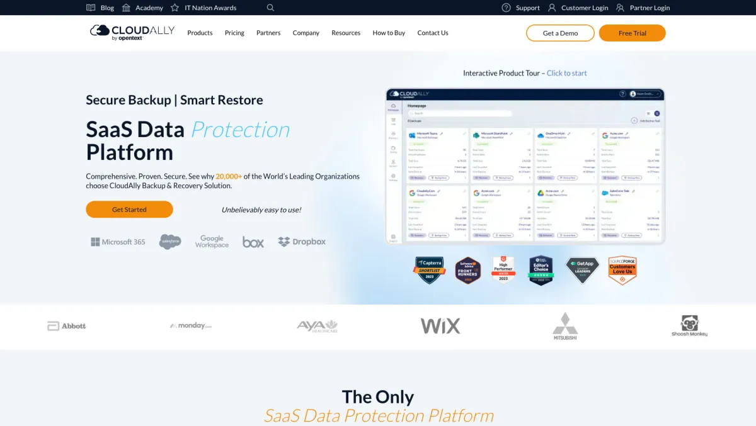Go to Partner Login
Image resolution: width=756 pixels, height=426 pixels.
pos(650,8)
